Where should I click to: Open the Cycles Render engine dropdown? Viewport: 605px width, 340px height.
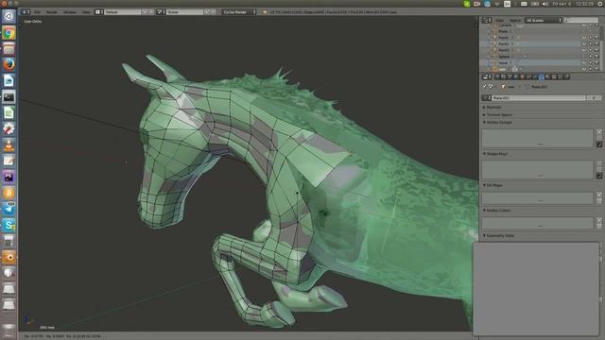239,12
